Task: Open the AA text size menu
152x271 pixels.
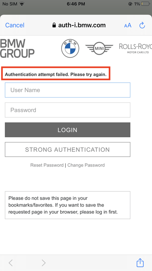Action: click(x=128, y=26)
